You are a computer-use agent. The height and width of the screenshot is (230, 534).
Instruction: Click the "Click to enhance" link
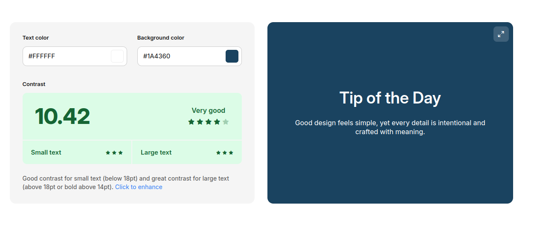tap(139, 187)
